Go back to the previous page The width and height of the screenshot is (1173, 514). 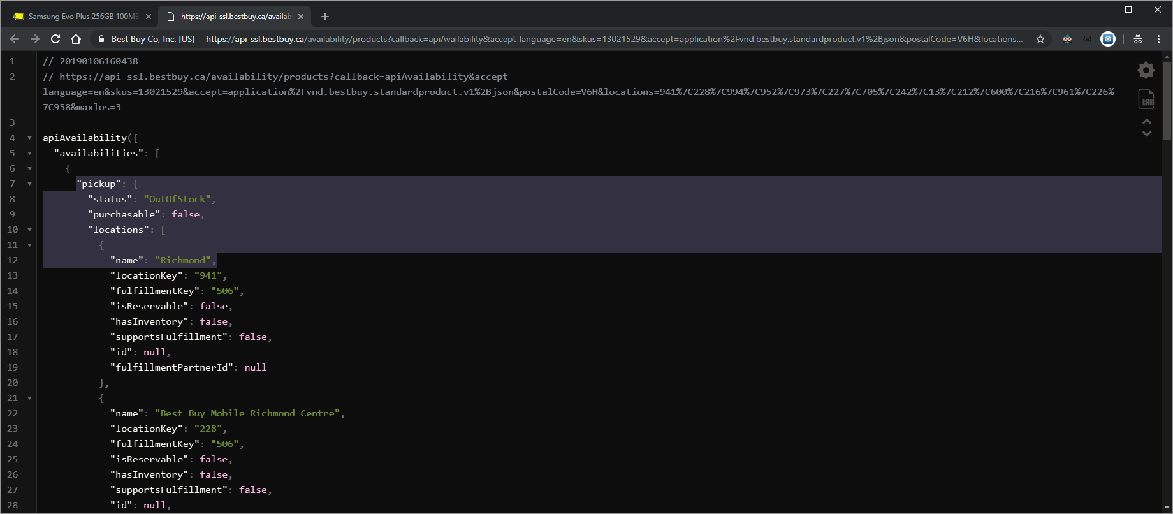coord(15,39)
